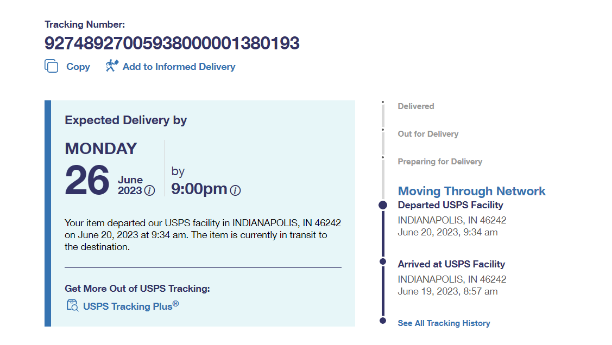Click the USPS Tracking Plus package icon

point(72,305)
